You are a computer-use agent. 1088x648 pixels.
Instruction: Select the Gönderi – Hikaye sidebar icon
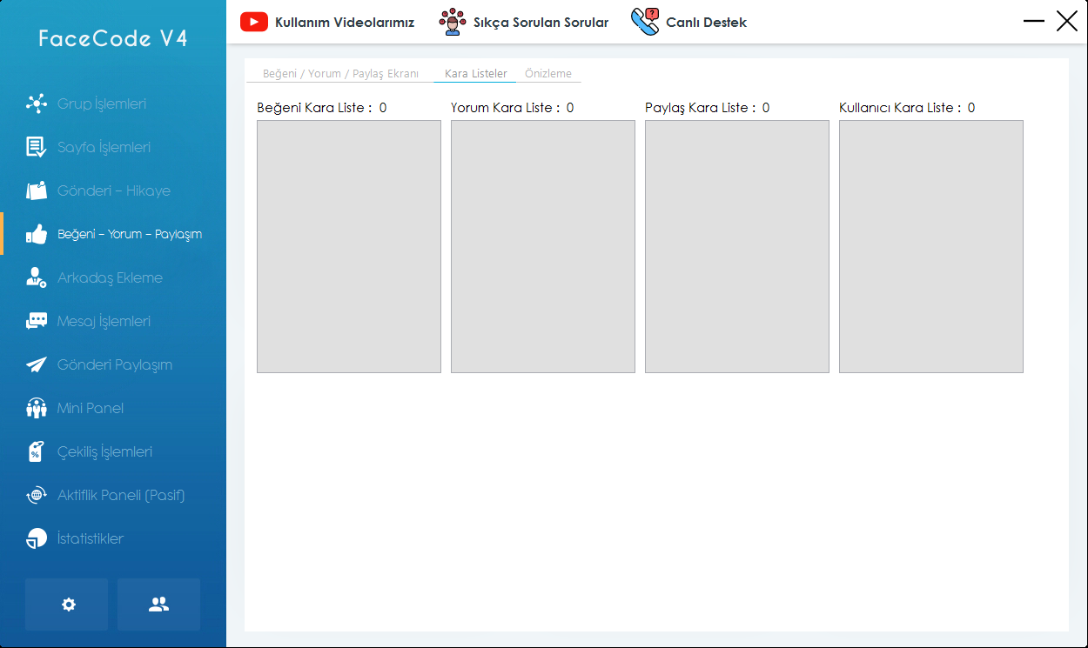point(36,190)
